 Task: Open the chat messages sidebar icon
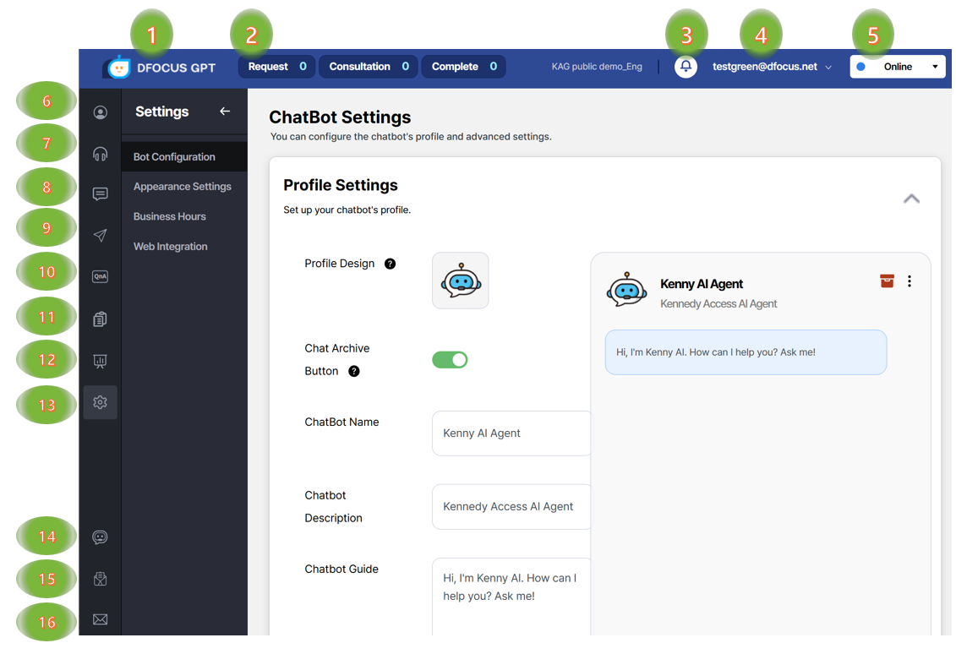point(100,194)
